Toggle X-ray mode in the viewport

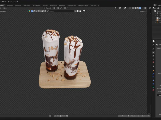tap(130, 8)
